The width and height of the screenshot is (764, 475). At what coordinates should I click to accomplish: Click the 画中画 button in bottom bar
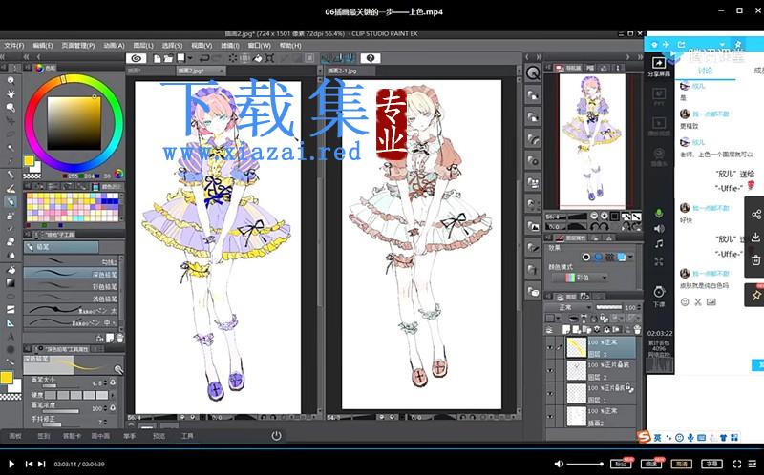(100, 436)
